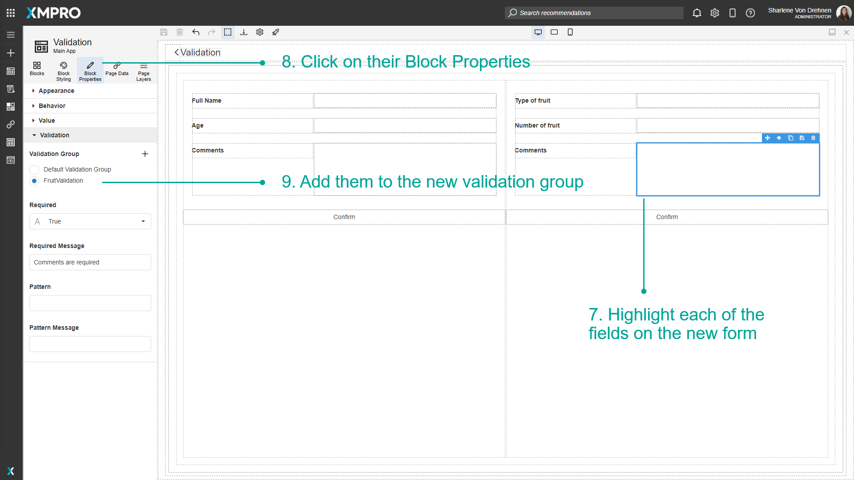Viewport: 854px width, 480px height.
Task: Click the Confirm button on the form
Action: (344, 217)
